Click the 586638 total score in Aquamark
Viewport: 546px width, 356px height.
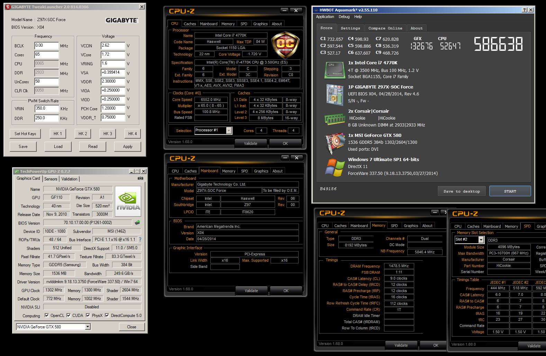pyautogui.click(x=498, y=44)
